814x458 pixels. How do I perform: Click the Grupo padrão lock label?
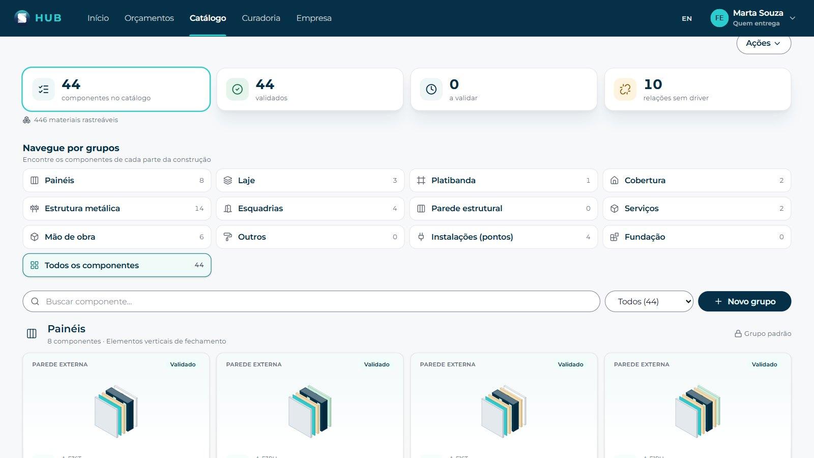pyautogui.click(x=763, y=334)
